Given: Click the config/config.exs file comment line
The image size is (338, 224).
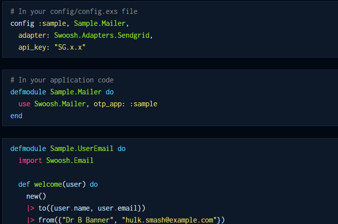Looking at the screenshot, I should (x=74, y=11).
